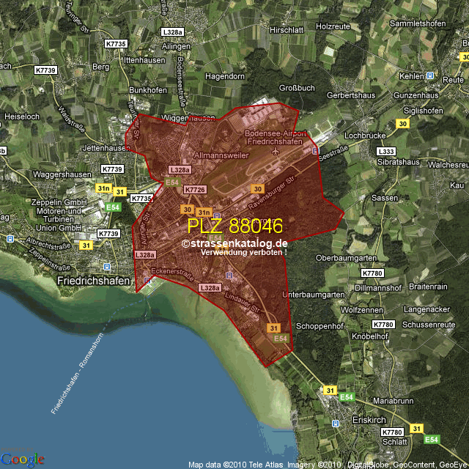The height and width of the screenshot is (469, 469).
Task: Click the K7739 shield near Berg
Action: pyautogui.click(x=45, y=70)
